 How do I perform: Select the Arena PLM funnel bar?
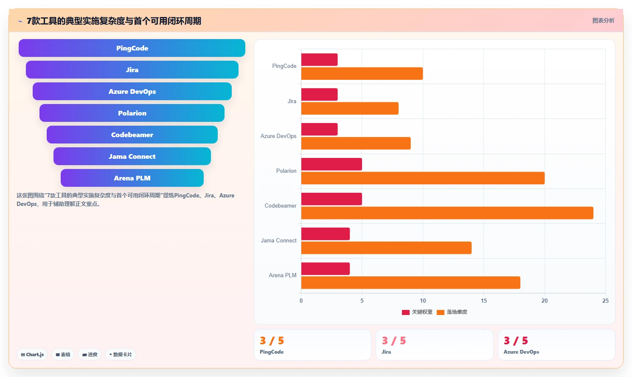(x=132, y=178)
